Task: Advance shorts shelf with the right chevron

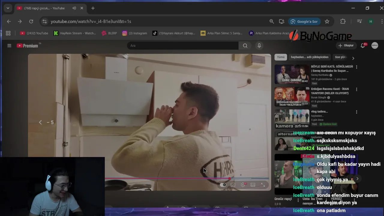Action: (357, 179)
